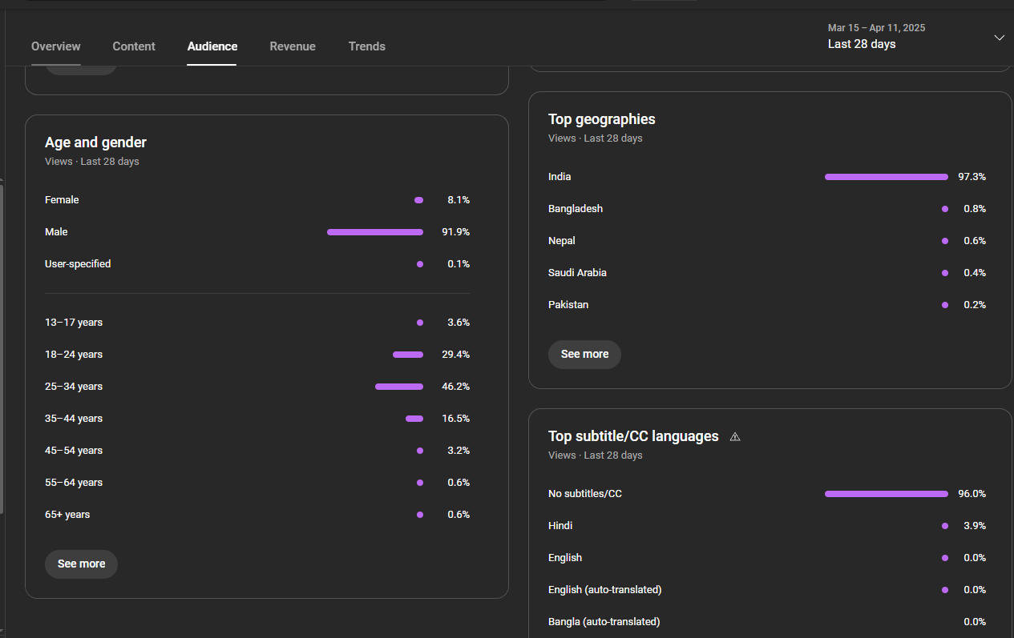Select the Audience tab
1014x638 pixels.
[212, 46]
